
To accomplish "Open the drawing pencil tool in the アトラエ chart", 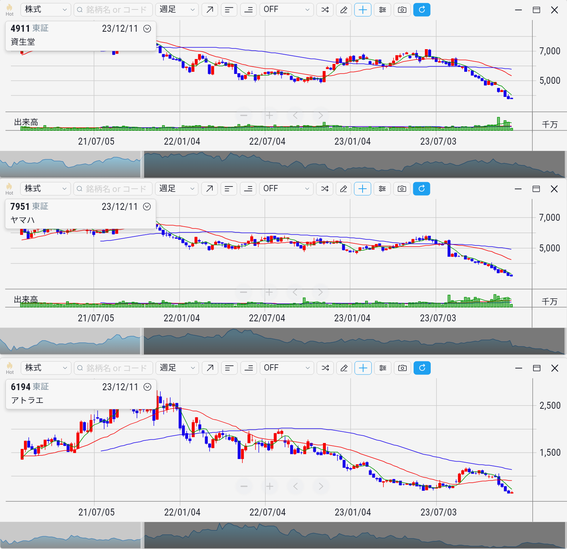I will click(x=344, y=368).
